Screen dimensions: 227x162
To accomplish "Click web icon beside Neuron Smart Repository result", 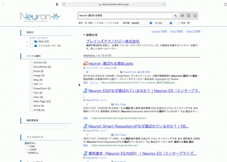I will click(85, 126).
